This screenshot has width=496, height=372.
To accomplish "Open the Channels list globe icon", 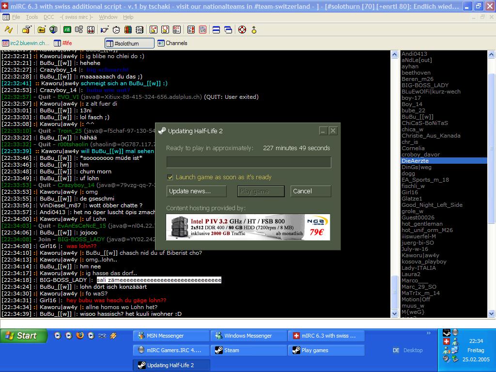I will 53,30.
